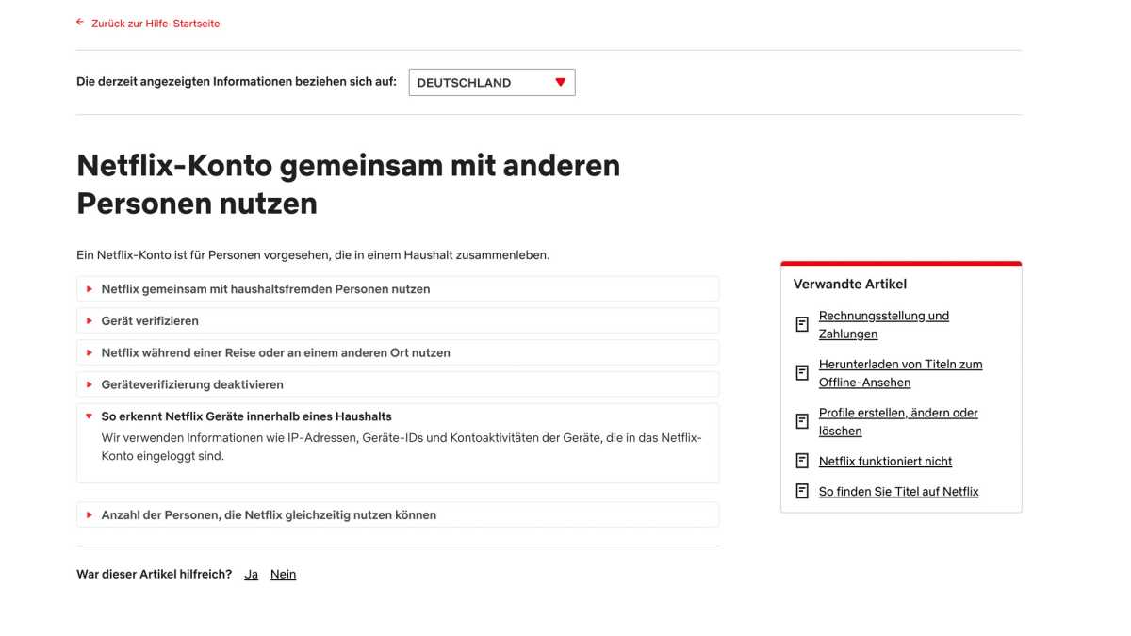Image resolution: width=1131 pixels, height=636 pixels.
Task: Answer Ja to article helpfulness
Action: tap(251, 575)
